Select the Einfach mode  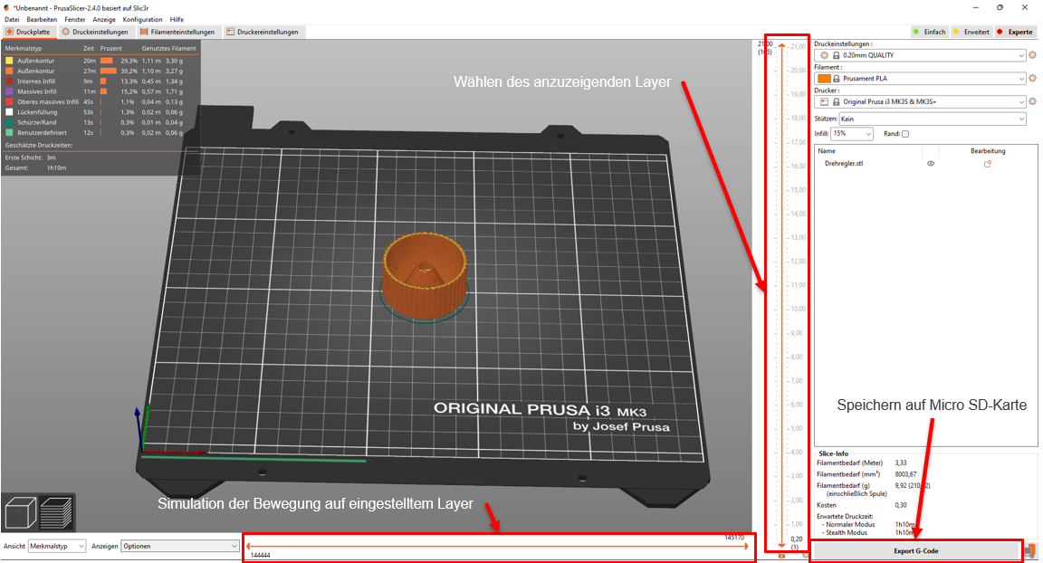pyautogui.click(x=929, y=32)
